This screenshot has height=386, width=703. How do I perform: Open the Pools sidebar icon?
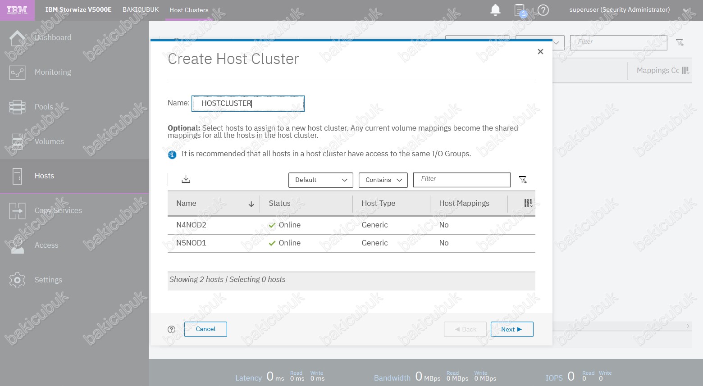17,107
